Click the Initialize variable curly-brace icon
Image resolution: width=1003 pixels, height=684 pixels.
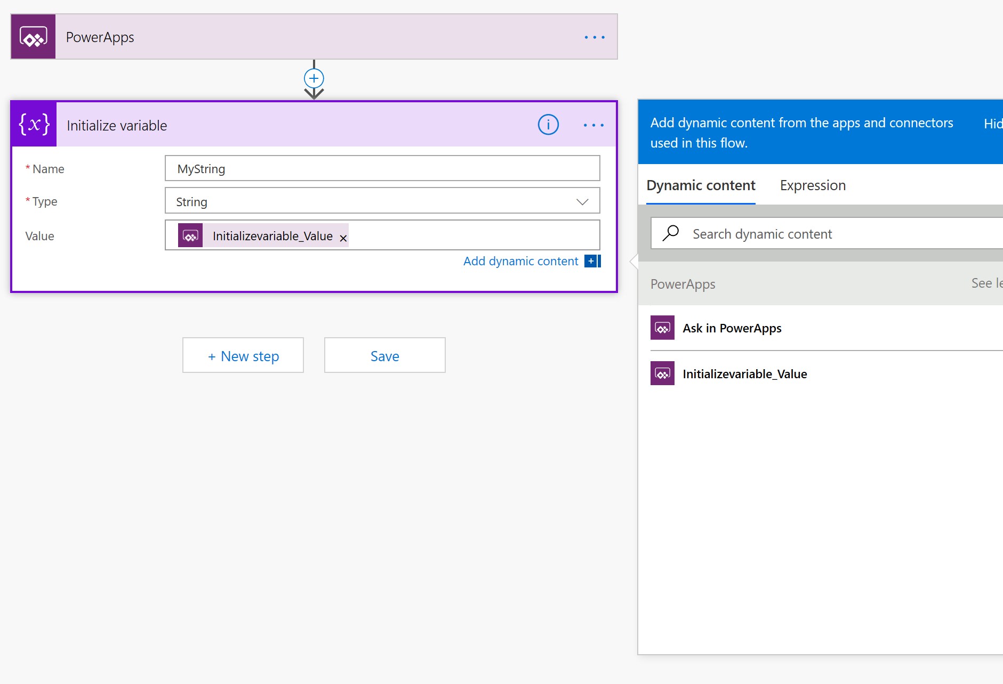point(34,125)
